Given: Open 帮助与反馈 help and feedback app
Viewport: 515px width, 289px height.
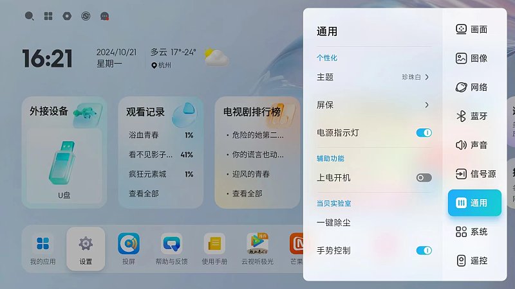Looking at the screenshot, I should pos(171,243).
